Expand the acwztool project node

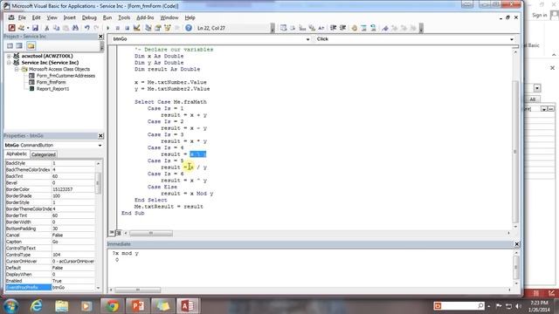pos(9,56)
